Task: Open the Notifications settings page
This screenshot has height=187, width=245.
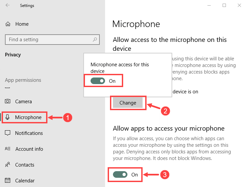Action: coord(29,133)
